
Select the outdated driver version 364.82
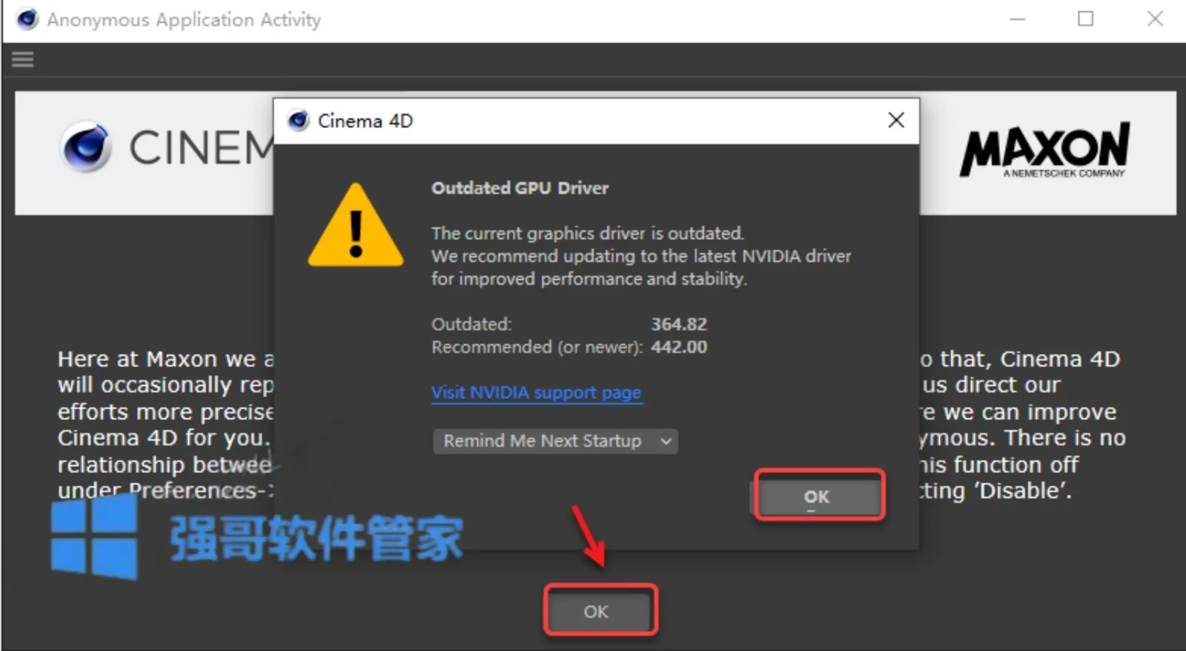point(679,324)
